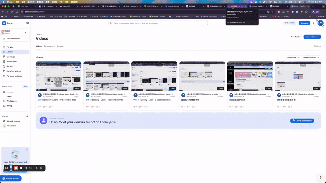
Task: Open the 4 December 2025 video thumbnail
Action: tap(106, 76)
